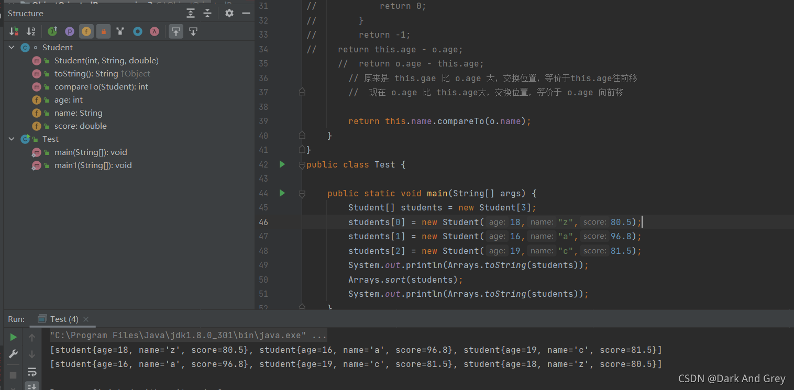Click the Test class icon in tree
Image resolution: width=794 pixels, height=390 pixels.
coord(25,139)
